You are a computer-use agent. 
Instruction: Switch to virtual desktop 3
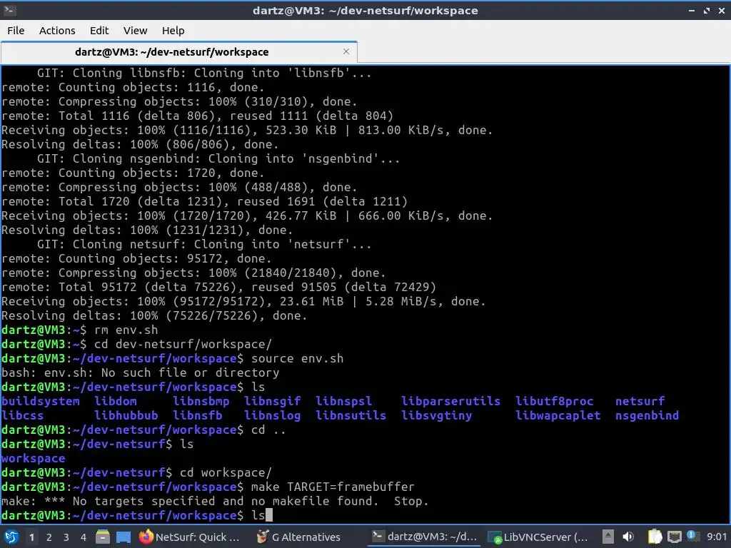click(66, 537)
